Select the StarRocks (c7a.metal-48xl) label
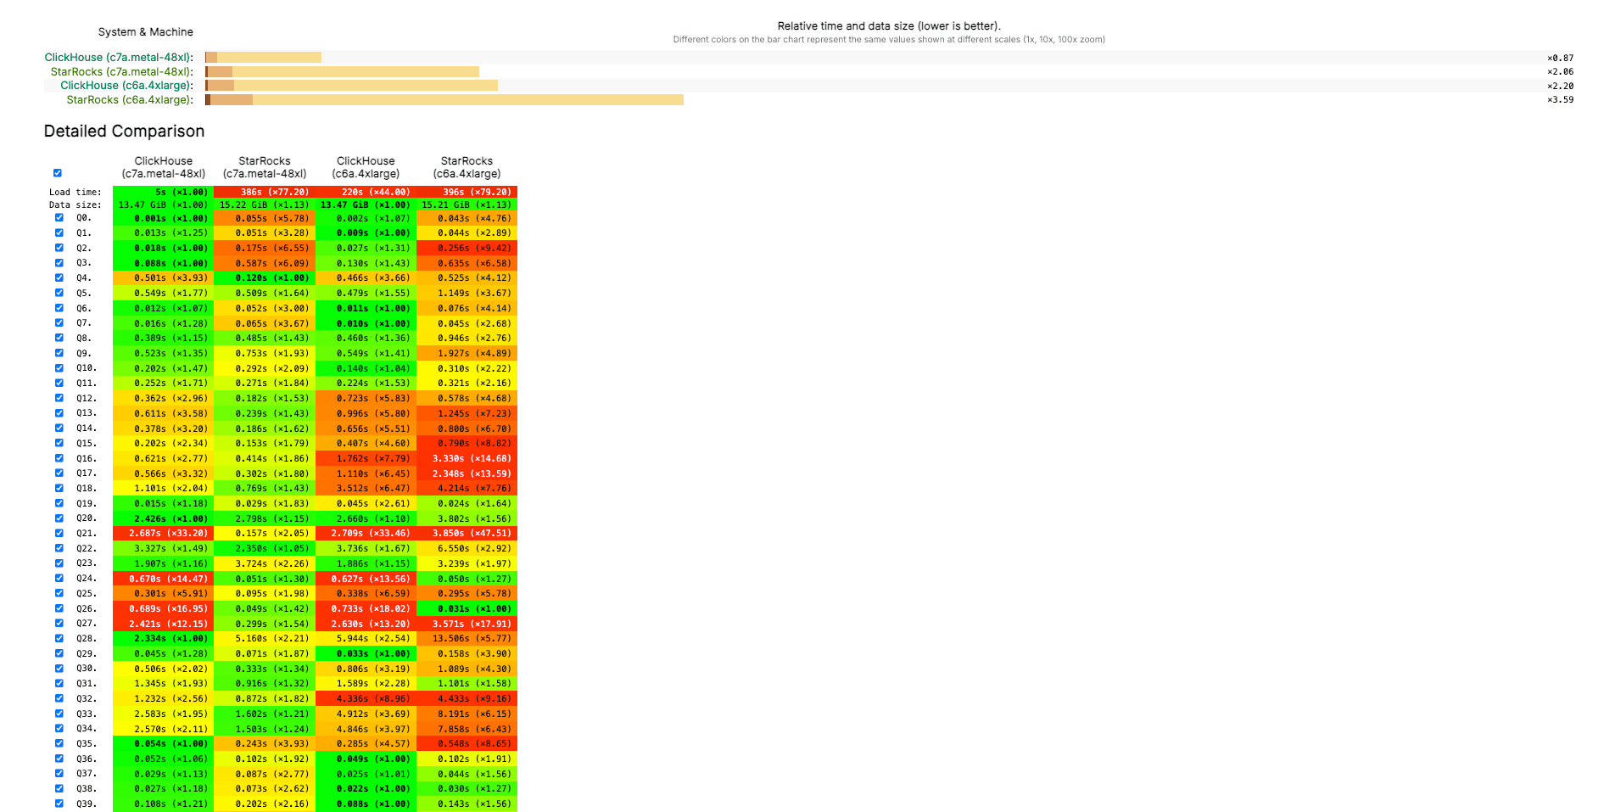This screenshot has height=812, width=1615. tap(120, 71)
